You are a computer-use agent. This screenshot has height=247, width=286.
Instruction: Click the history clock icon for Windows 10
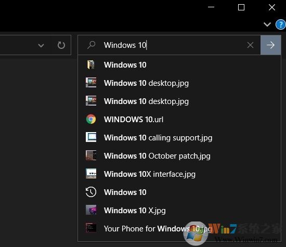point(91,192)
